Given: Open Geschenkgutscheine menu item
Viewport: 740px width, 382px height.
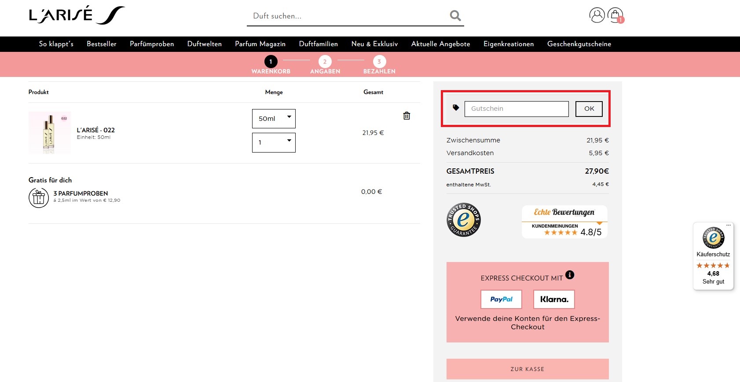Looking at the screenshot, I should (579, 44).
